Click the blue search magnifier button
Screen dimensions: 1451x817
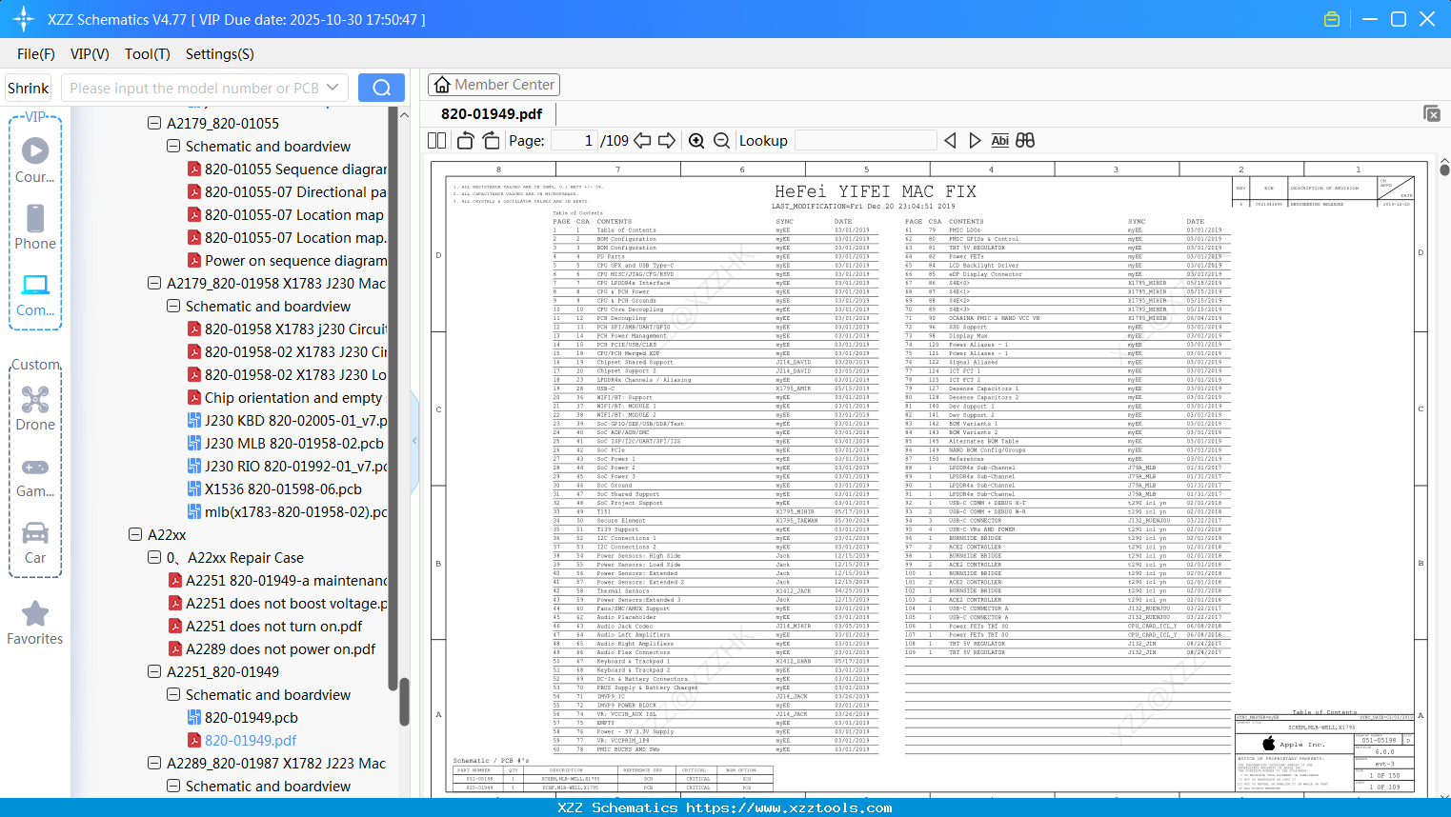pyautogui.click(x=381, y=88)
